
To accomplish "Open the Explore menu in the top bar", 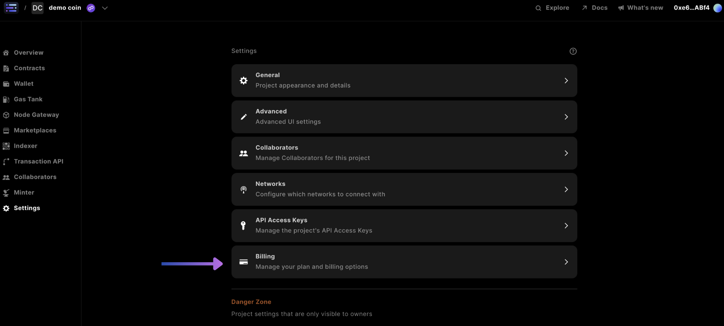I will (x=556, y=8).
